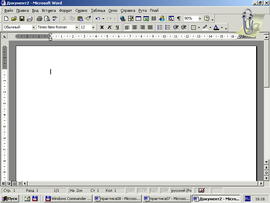Open the Файл menu
The height and width of the screenshot is (203, 270).
coord(8,10)
